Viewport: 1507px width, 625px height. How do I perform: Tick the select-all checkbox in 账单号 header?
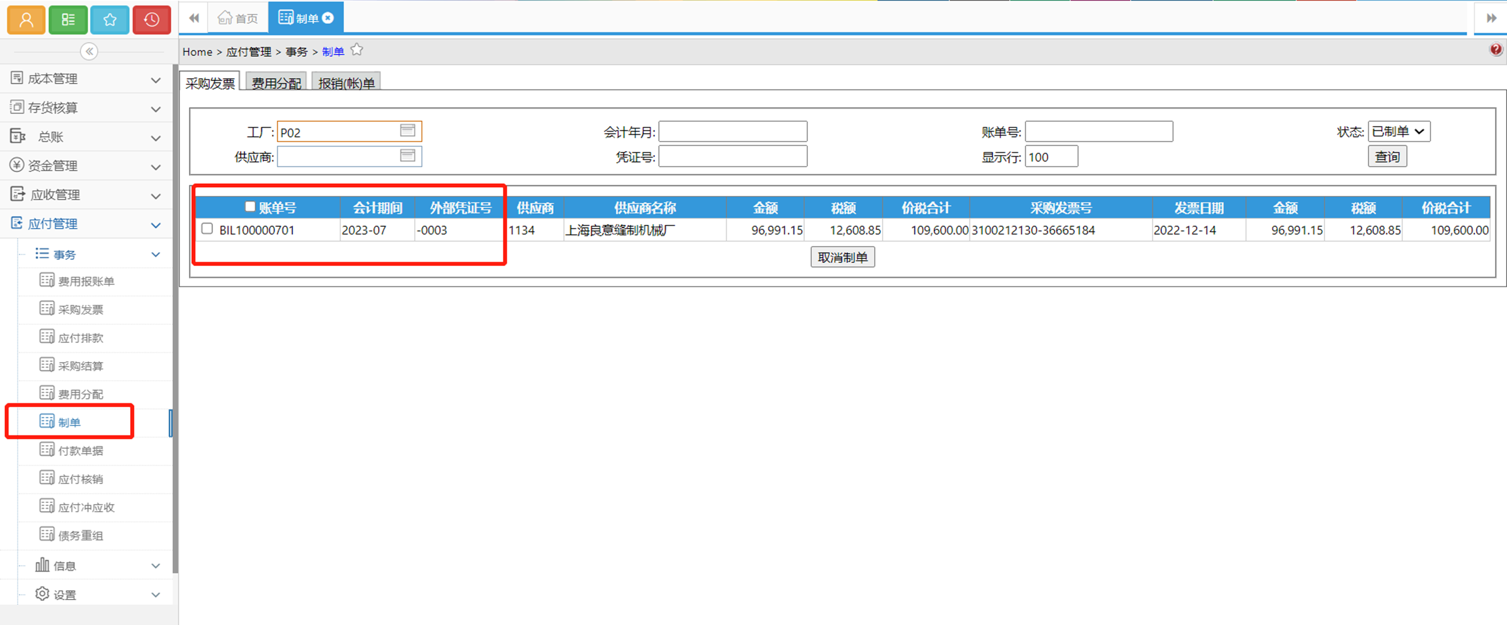point(250,206)
